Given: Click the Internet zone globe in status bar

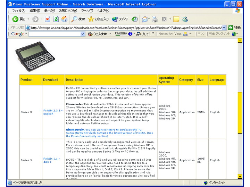Looking at the screenshot, I should coord(206,183).
